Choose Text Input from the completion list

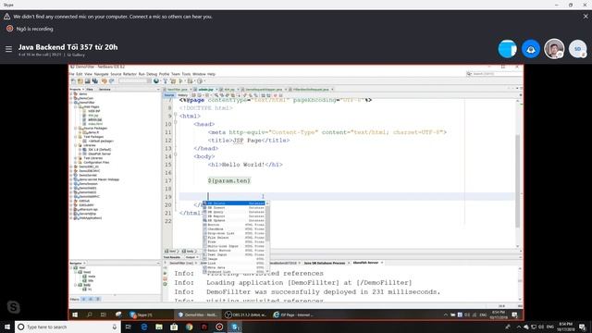(234, 254)
